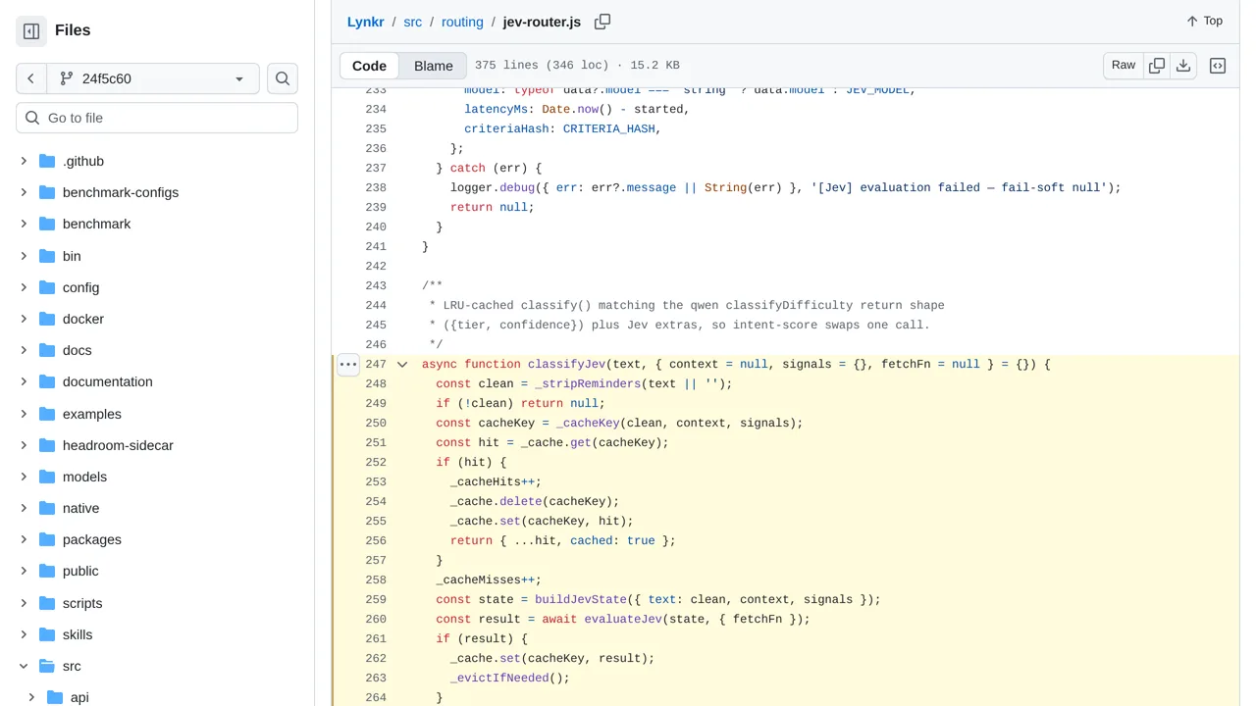Select line number 259
1256x706 pixels.
click(376, 600)
